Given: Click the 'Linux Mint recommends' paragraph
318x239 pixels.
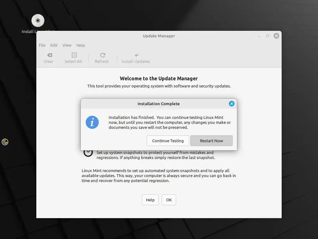Looking at the screenshot, I should [159, 176].
